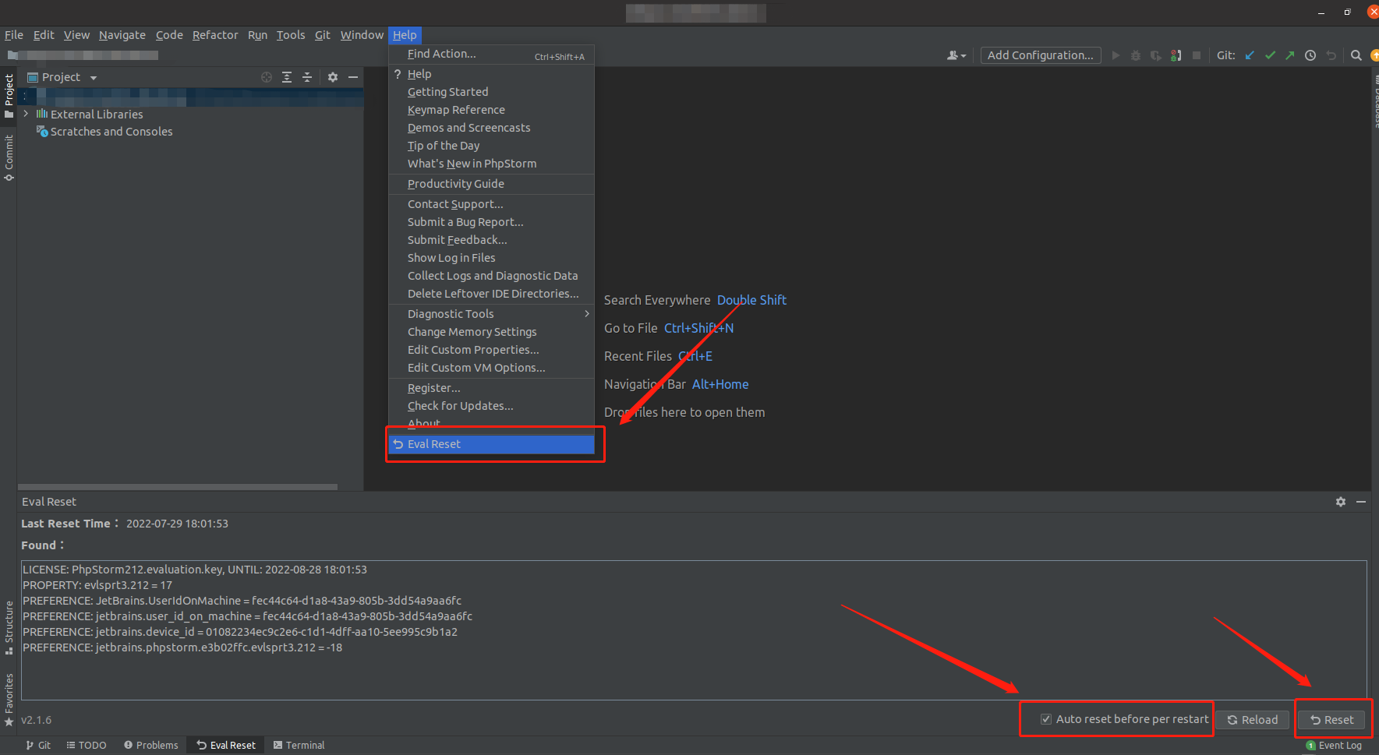Open Project panel gear options
Image resolution: width=1379 pixels, height=755 pixels.
point(333,77)
